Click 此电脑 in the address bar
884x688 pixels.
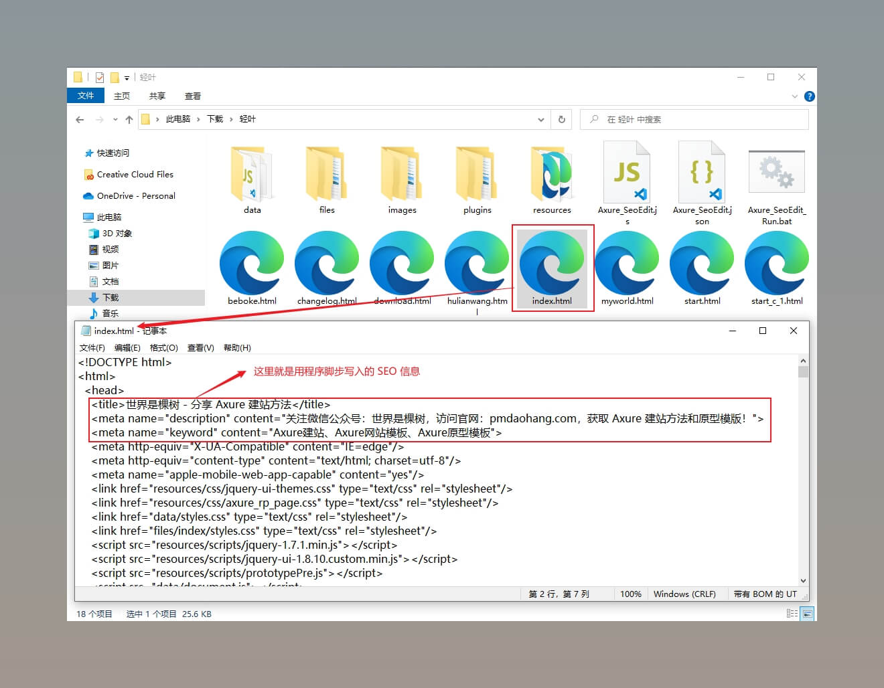click(178, 119)
